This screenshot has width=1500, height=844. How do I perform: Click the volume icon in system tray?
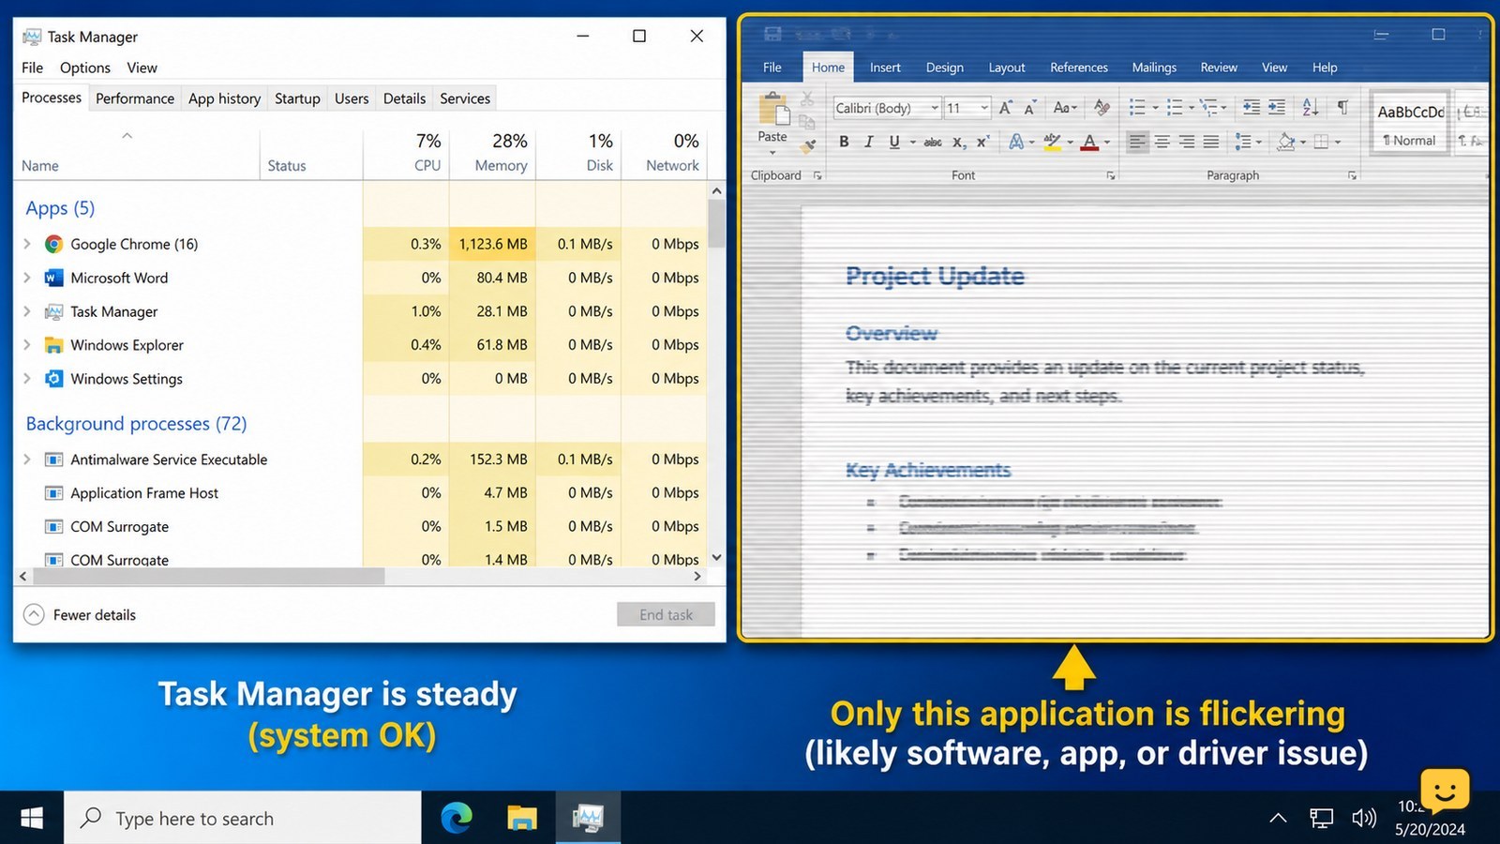1364,818
